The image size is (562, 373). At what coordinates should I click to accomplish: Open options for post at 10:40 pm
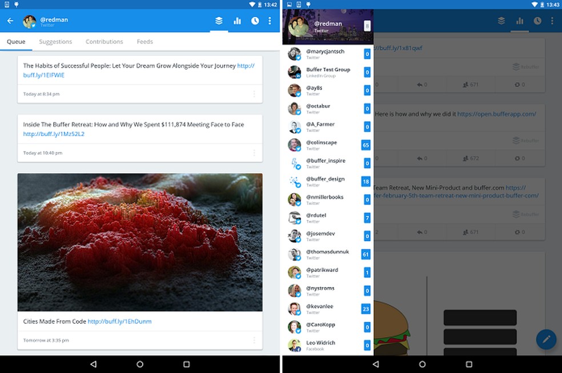click(x=254, y=153)
